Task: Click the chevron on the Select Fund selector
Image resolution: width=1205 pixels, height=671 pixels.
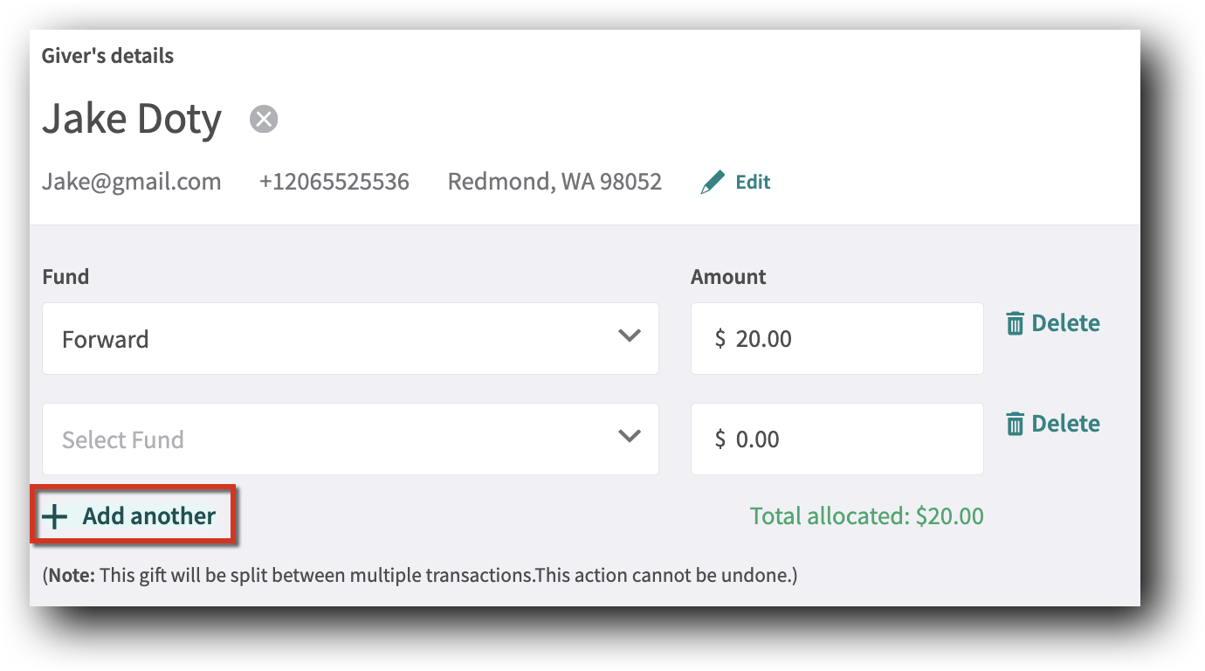Action: pos(629,439)
